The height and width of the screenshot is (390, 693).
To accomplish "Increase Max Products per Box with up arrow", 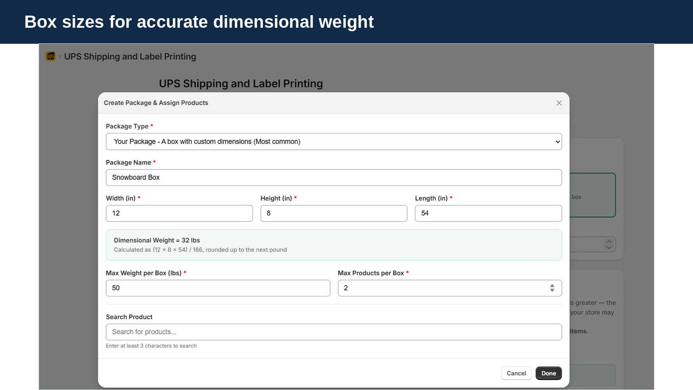I will (x=552, y=286).
